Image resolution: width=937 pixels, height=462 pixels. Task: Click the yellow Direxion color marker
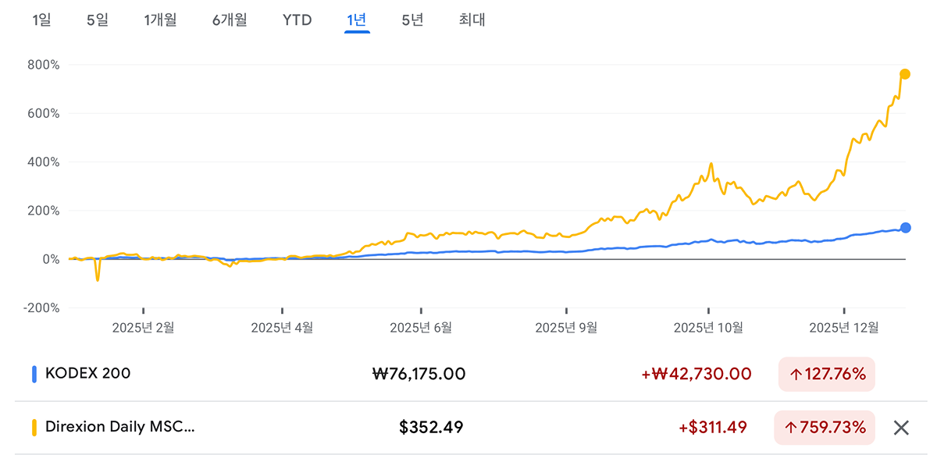coord(34,428)
